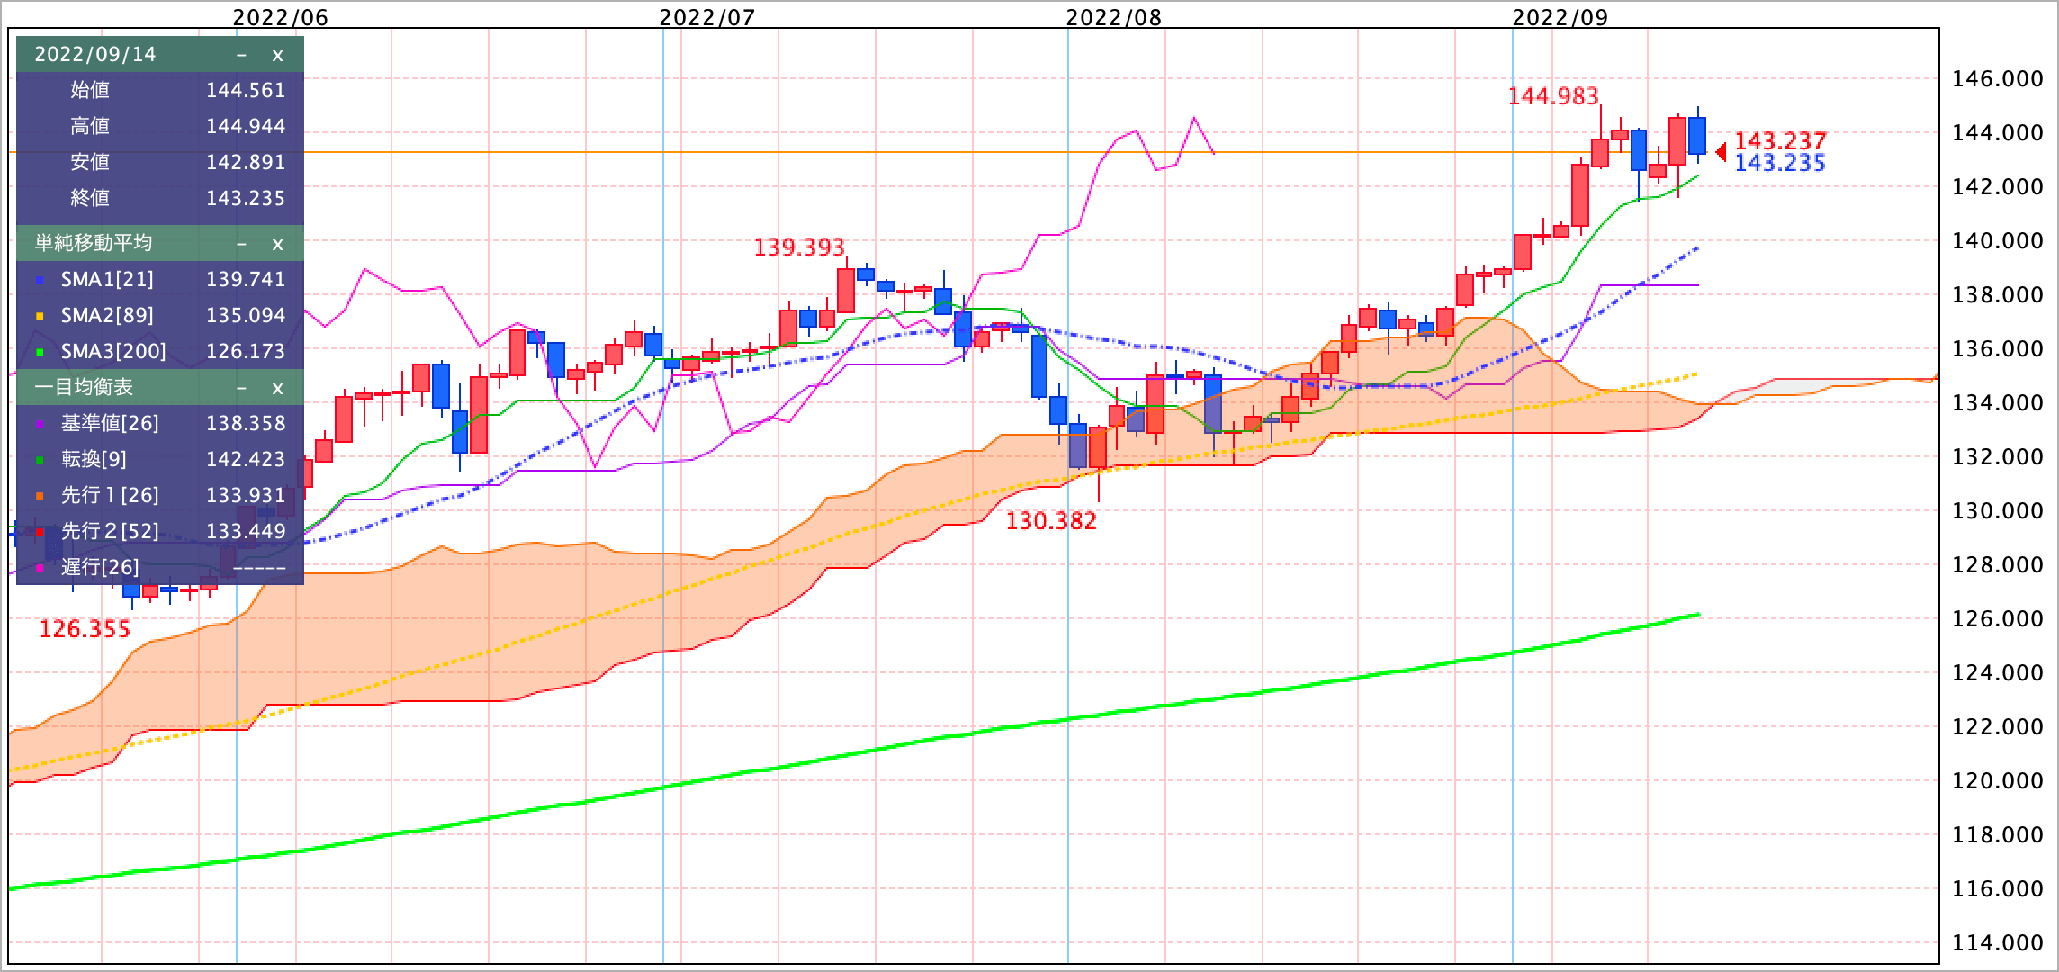Select the 安値 value 142.891
This screenshot has height=972, width=2059.
tap(246, 162)
